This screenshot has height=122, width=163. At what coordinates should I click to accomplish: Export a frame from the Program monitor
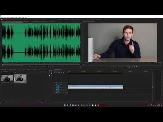point(134,67)
